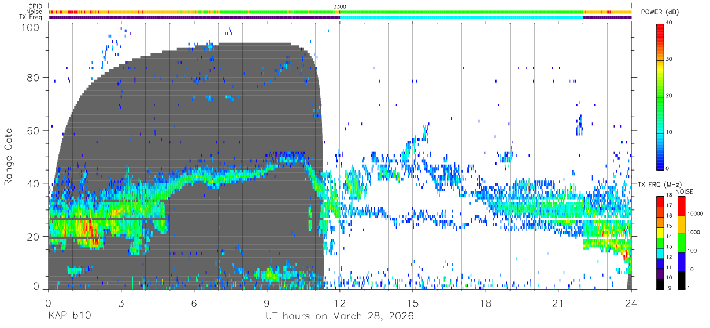Screen dimensions: 710x328
Task: Click the UT hours tick '18'
Action: click(486, 303)
